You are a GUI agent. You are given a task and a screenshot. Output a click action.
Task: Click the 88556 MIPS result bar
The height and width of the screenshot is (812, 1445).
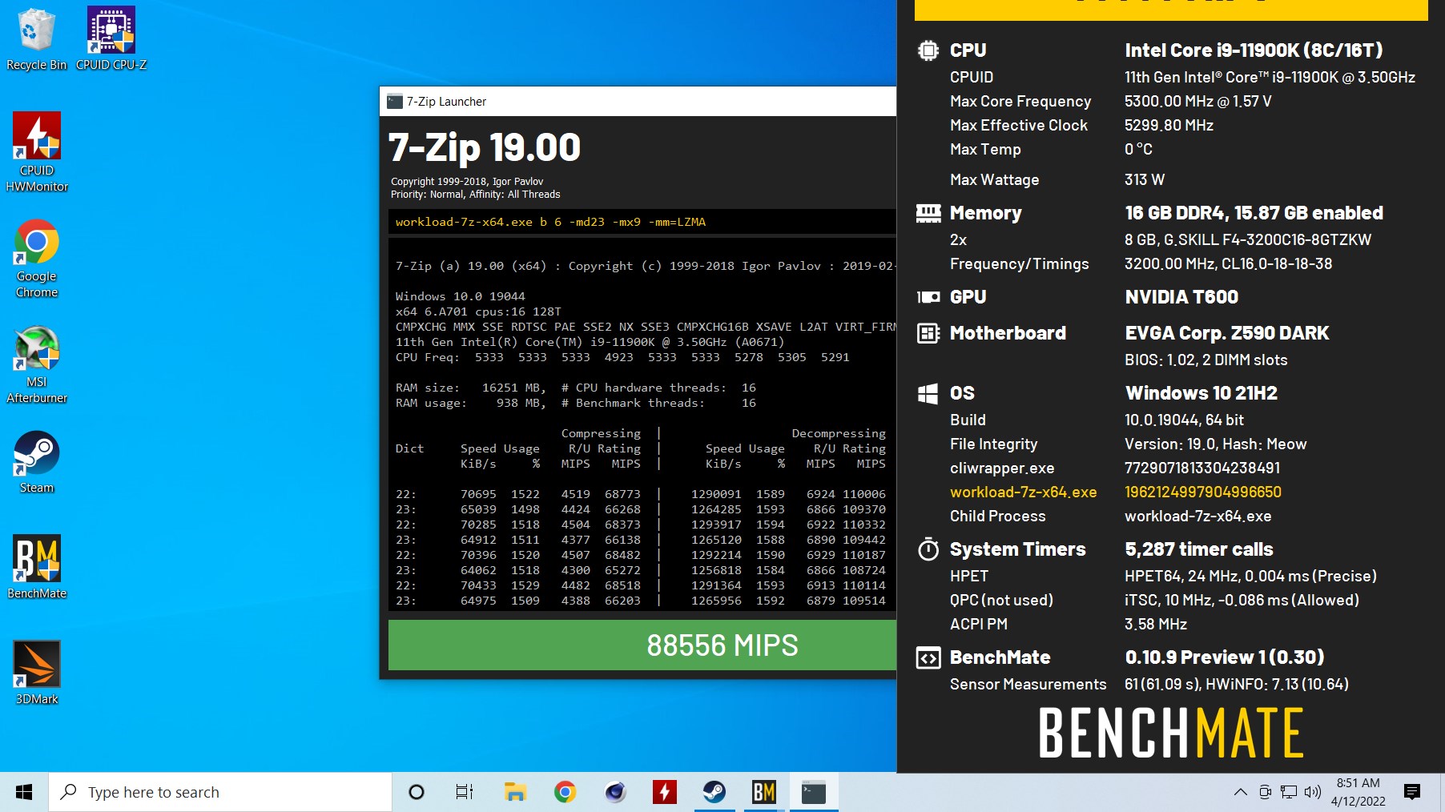click(642, 645)
